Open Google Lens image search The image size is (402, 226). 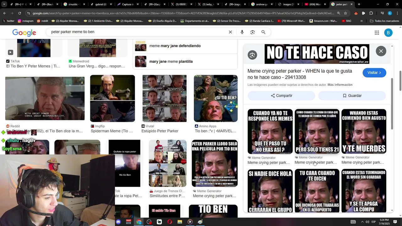(253, 32)
